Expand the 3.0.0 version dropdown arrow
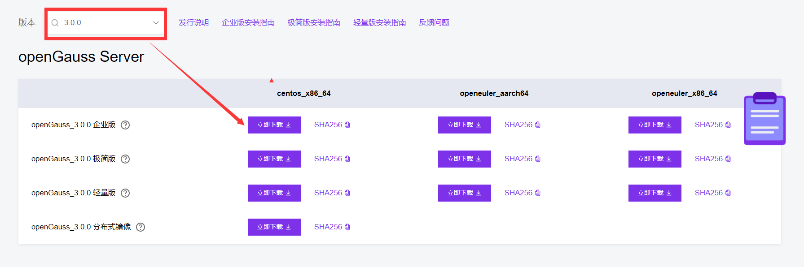 [x=156, y=23]
